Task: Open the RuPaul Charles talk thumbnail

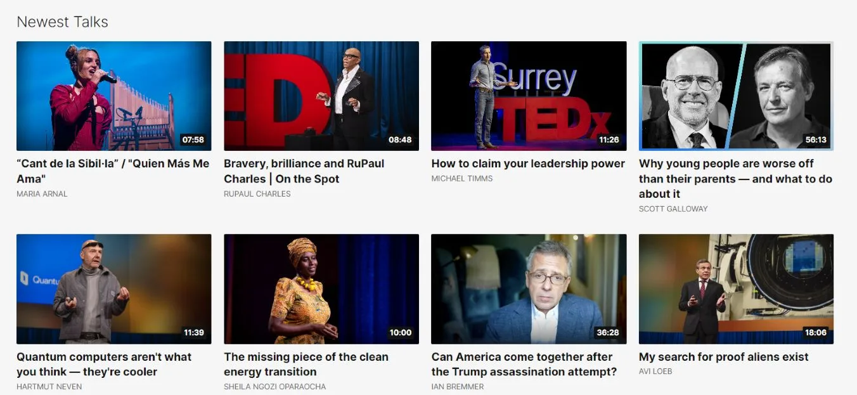Action: click(321, 96)
